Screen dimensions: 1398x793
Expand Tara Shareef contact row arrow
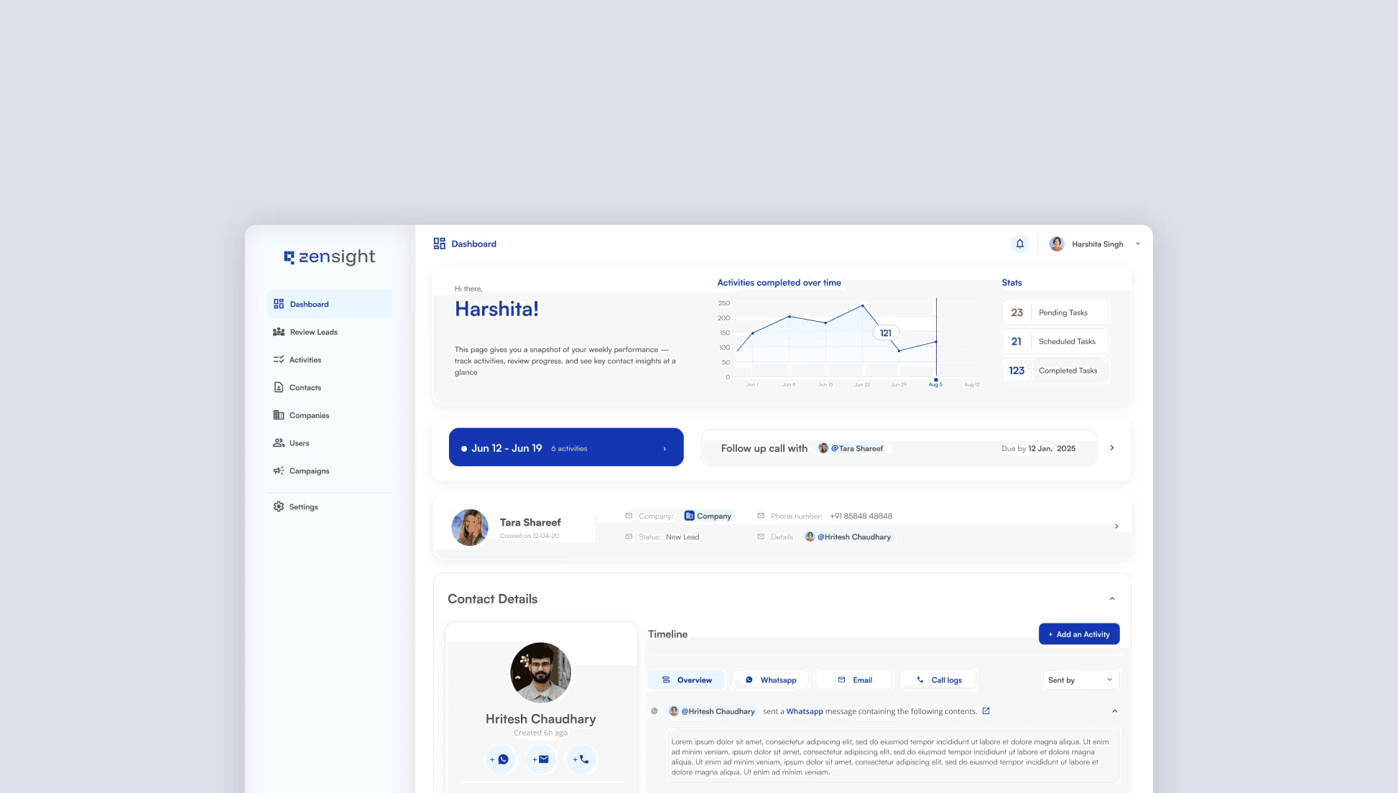pyautogui.click(x=1116, y=527)
